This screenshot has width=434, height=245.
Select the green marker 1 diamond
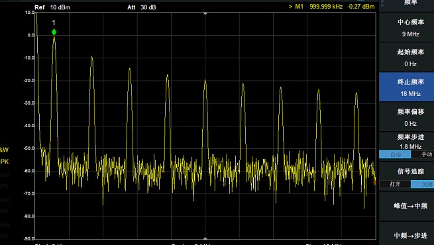coord(54,32)
